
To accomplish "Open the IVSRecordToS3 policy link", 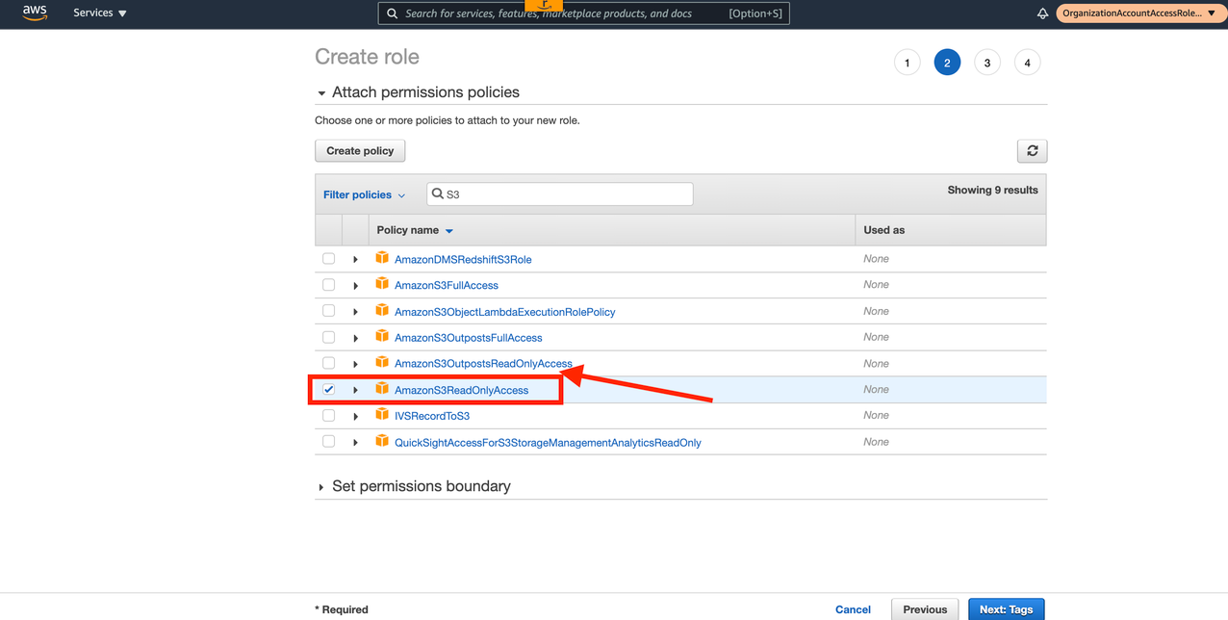I will (432, 416).
